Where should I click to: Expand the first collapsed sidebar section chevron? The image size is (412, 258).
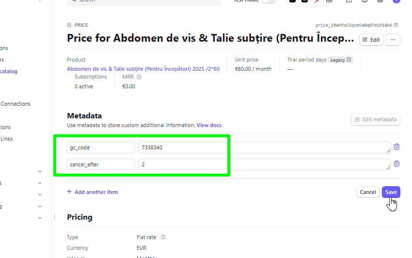tap(40, 172)
